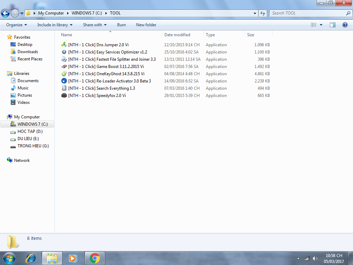Screen dimensions: 353x265
Task: Open the DU LIEU (E:) drive
Action: [28, 139]
